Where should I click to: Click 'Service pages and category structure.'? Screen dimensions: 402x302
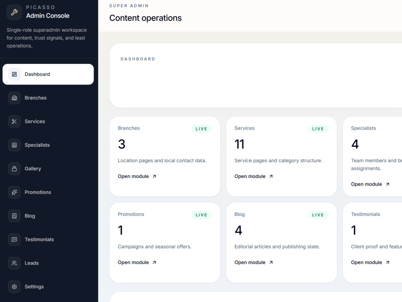[x=278, y=161]
